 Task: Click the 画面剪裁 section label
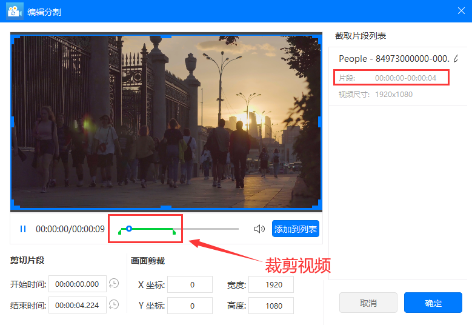pos(148,261)
